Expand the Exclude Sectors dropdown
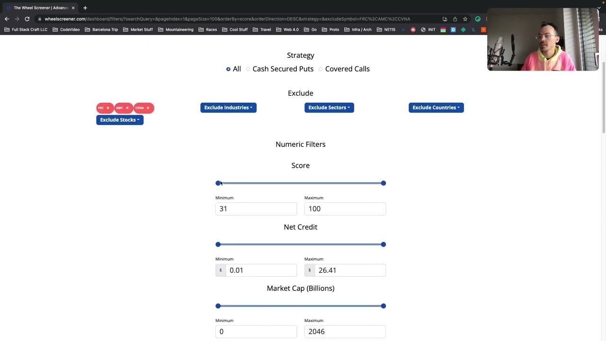 point(329,108)
